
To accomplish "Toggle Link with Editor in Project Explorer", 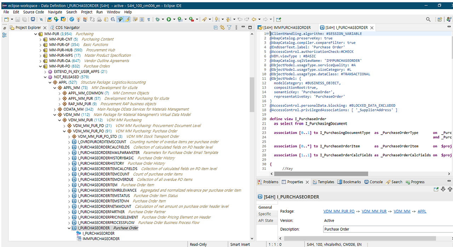I will tap(222, 28).
